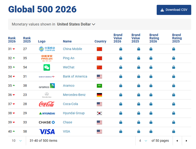Click the WeChat green logo icon

click(46, 67)
